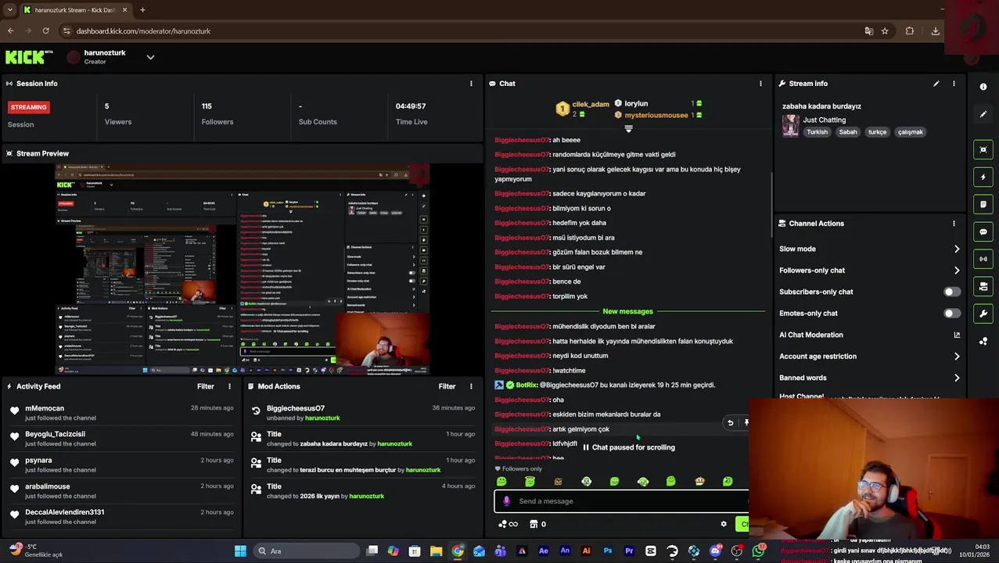
Task: Click harunozturk link in unbanned mod action
Action: pyautogui.click(x=322, y=418)
